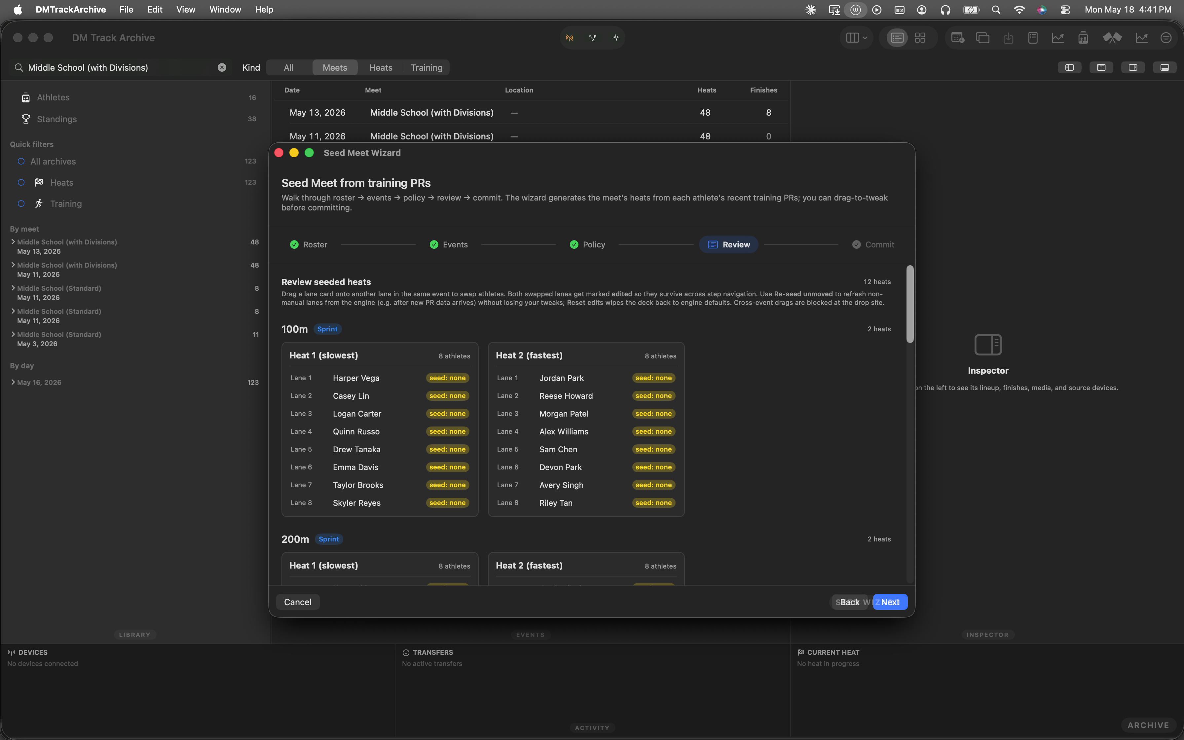This screenshot has width=1184, height=740.
Task: Open the Standings trophy item
Action: [57, 119]
